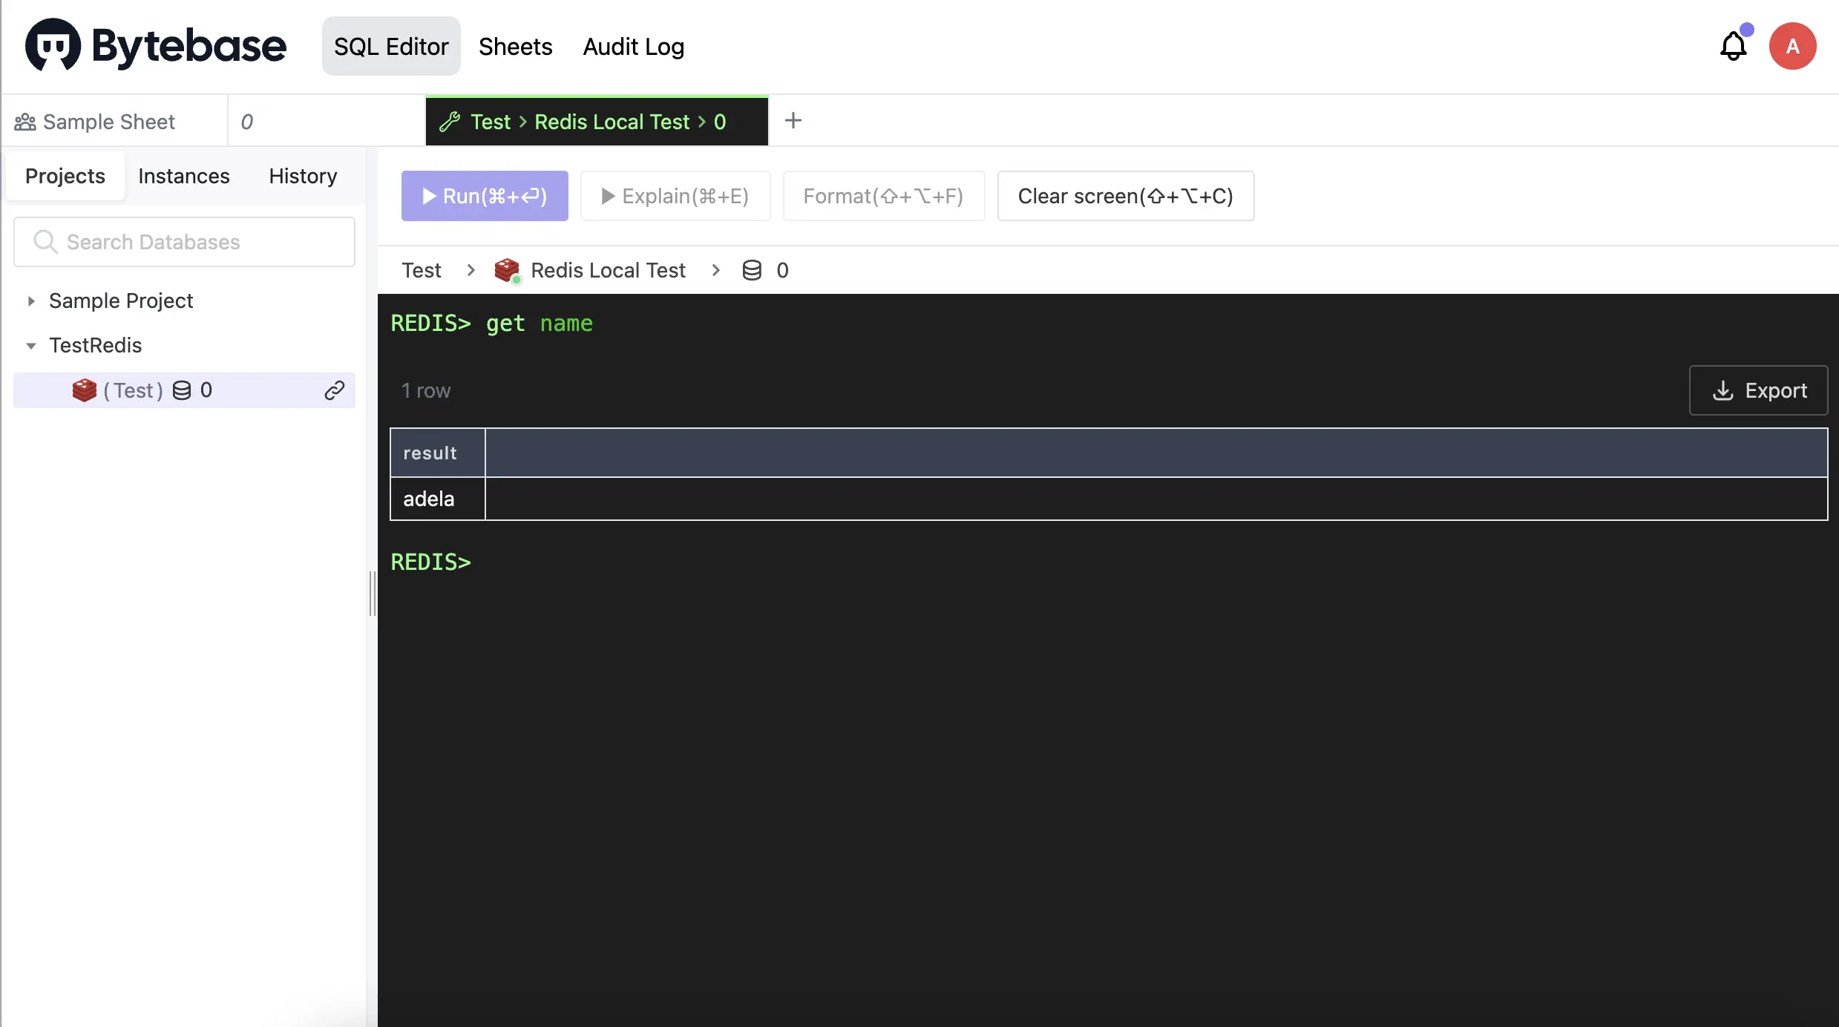The width and height of the screenshot is (1839, 1027).
Task: Click the Format button
Action: [x=883, y=196]
